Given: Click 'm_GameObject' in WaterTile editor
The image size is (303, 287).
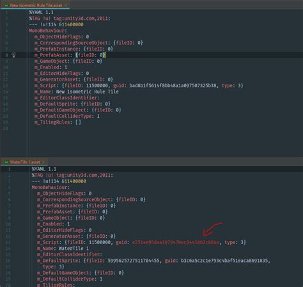Looking at the screenshot, I should click(x=54, y=218).
